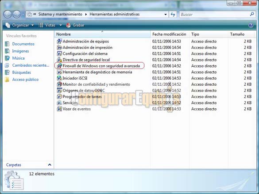Open the Acceso público favorite link

[25, 80]
